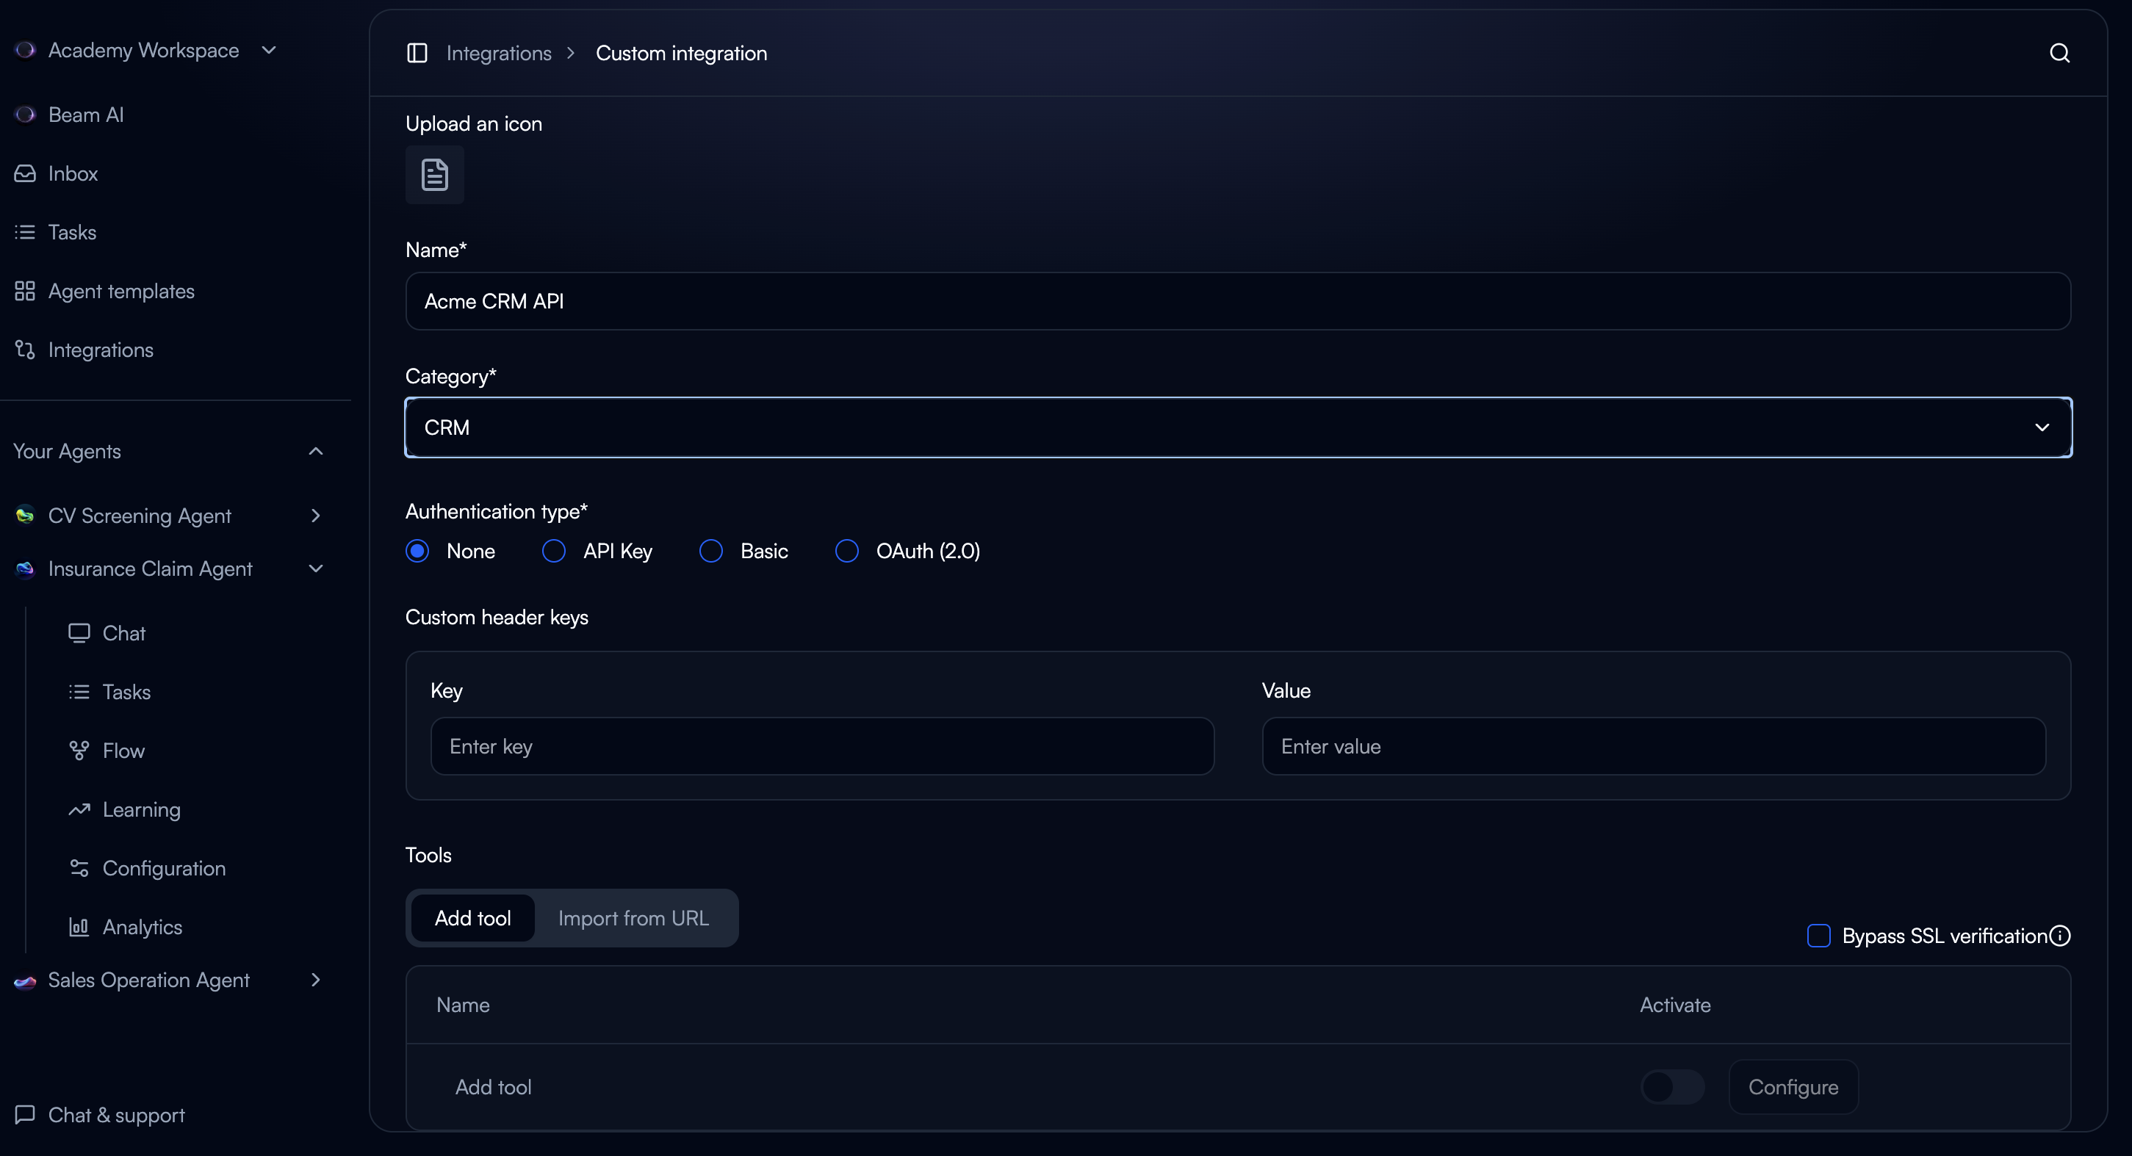2132x1156 pixels.
Task: Select API Key authentication type
Action: (554, 551)
